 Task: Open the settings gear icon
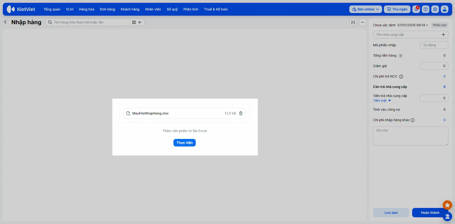coord(435,9)
